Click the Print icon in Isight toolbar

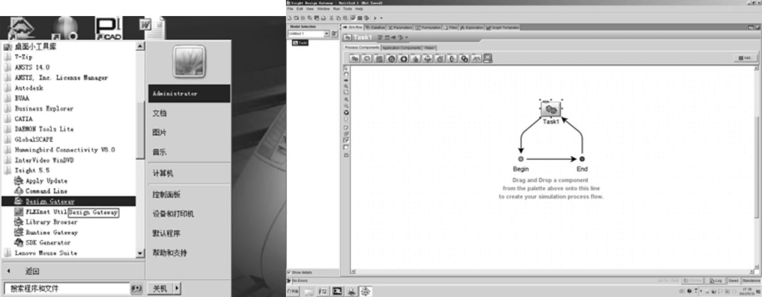[x=323, y=18]
